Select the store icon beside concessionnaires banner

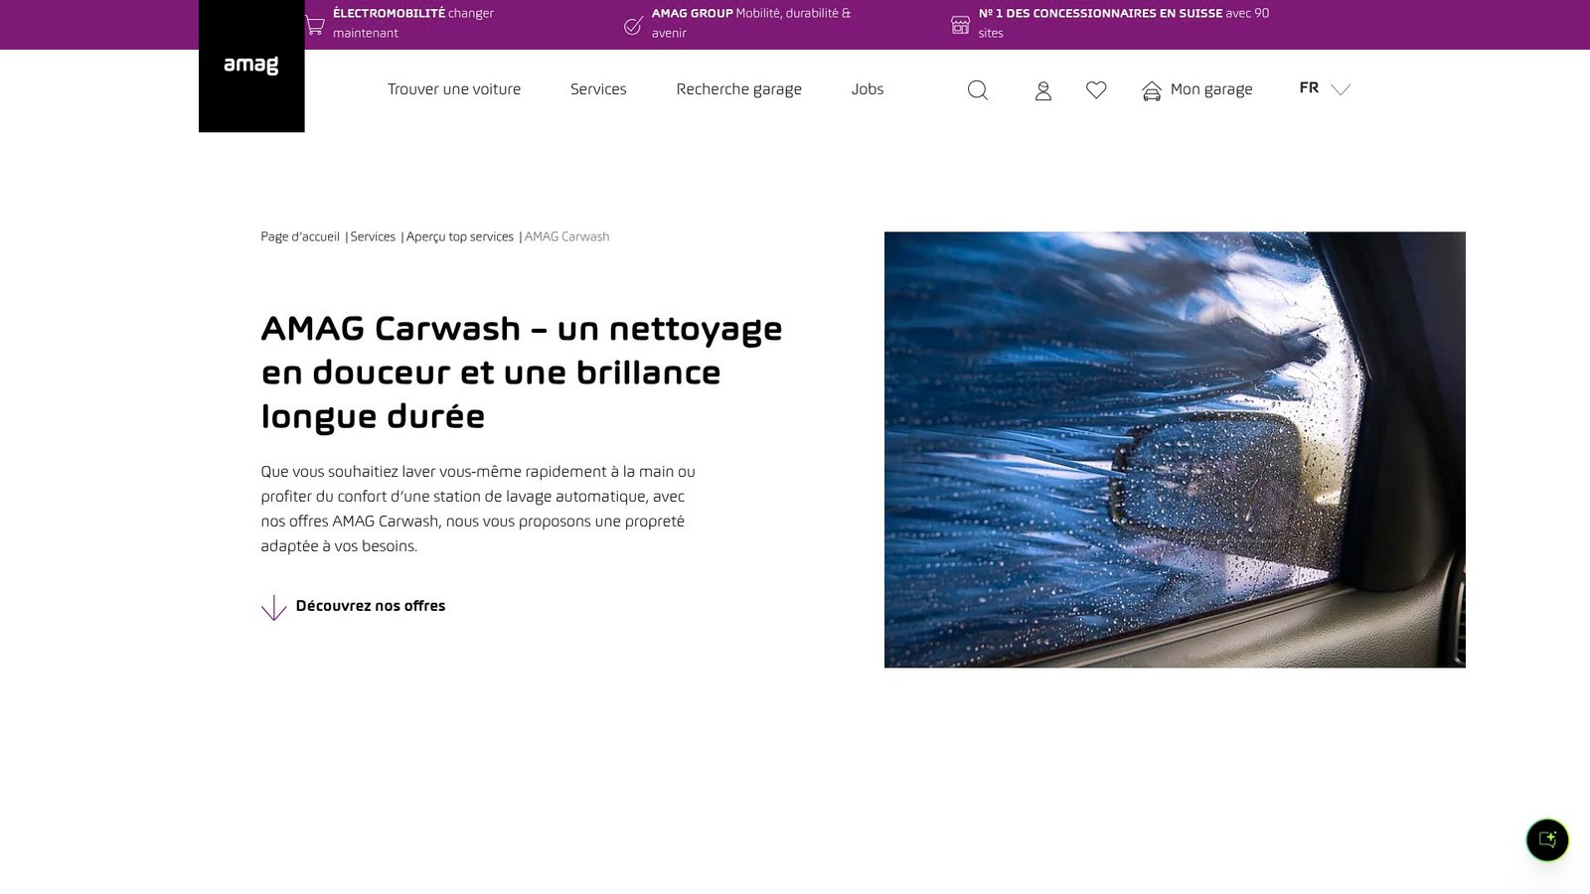point(960,24)
